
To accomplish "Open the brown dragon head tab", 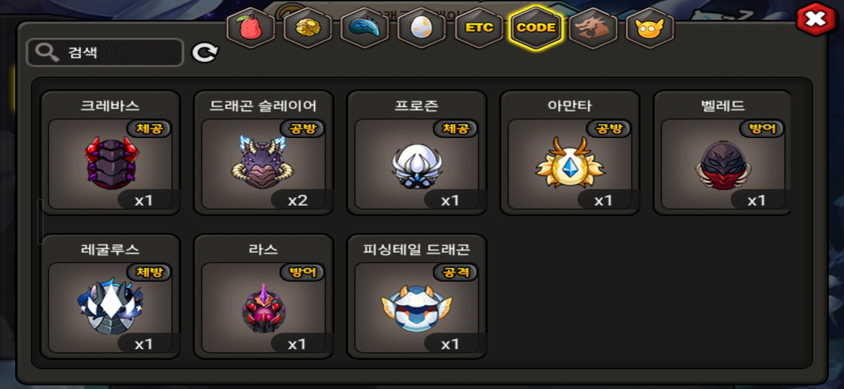I will tap(593, 28).
